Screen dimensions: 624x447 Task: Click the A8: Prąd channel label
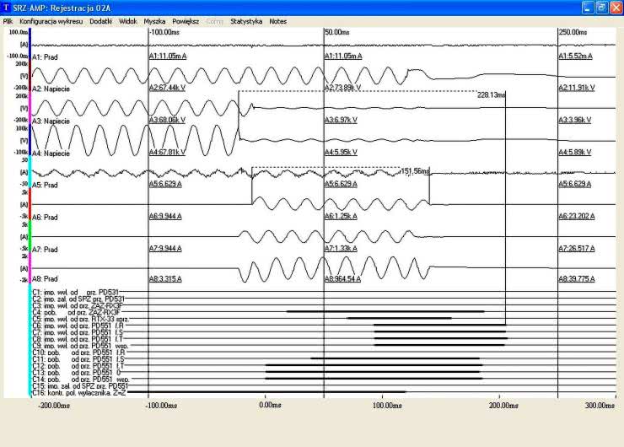pos(44,277)
